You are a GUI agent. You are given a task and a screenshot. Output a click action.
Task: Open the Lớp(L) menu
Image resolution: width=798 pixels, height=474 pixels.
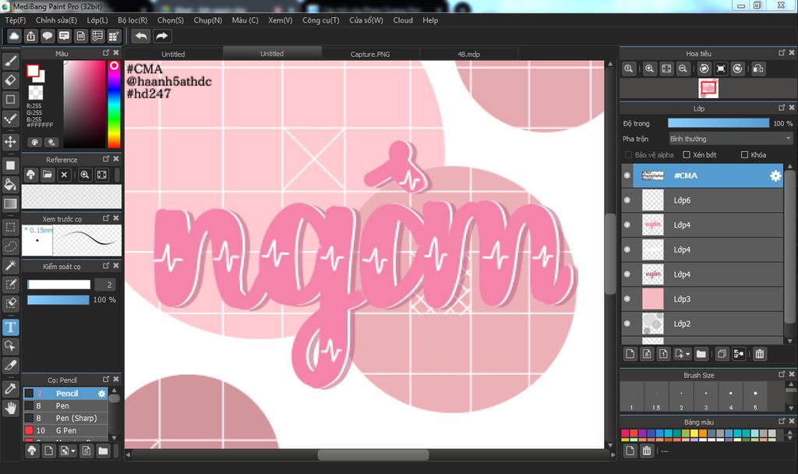coord(97,20)
